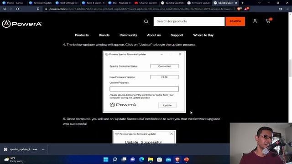Click the browser back arrow
The width and height of the screenshot is (292, 164).
point(4,9)
